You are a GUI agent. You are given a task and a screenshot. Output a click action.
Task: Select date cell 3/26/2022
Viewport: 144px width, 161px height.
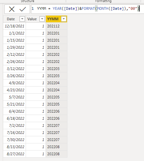(15, 76)
